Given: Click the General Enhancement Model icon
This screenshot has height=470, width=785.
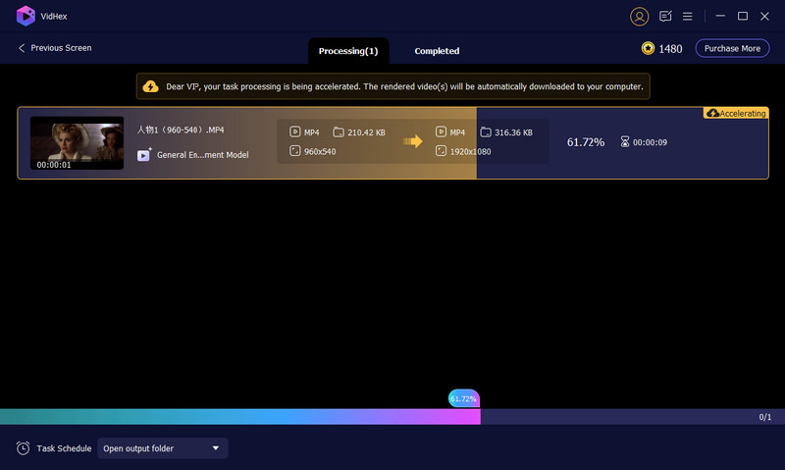Looking at the screenshot, I should tap(144, 154).
